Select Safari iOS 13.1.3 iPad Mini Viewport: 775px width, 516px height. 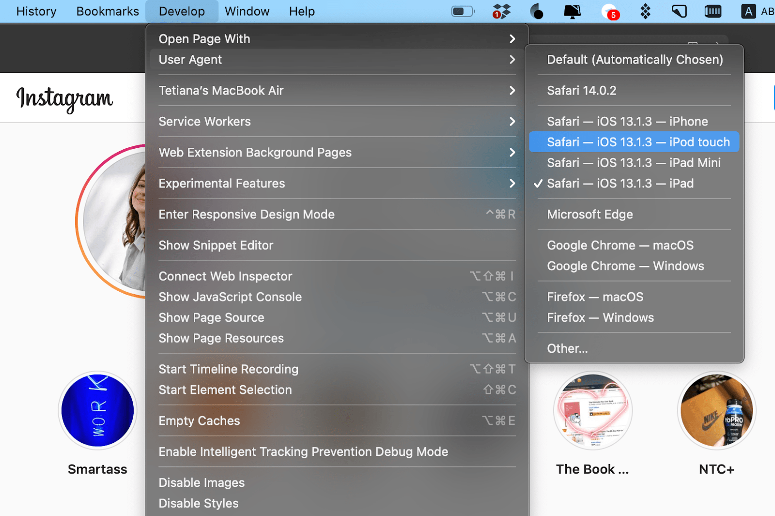pyautogui.click(x=634, y=163)
